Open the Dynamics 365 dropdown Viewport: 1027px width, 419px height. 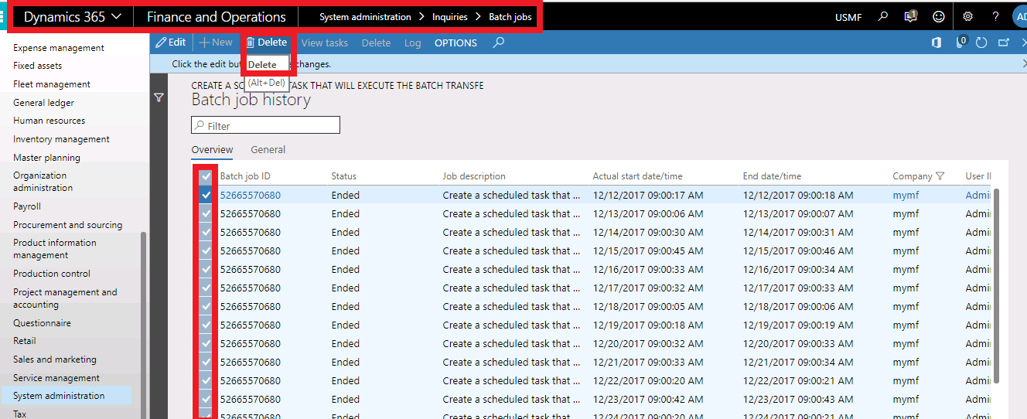pyautogui.click(x=73, y=16)
